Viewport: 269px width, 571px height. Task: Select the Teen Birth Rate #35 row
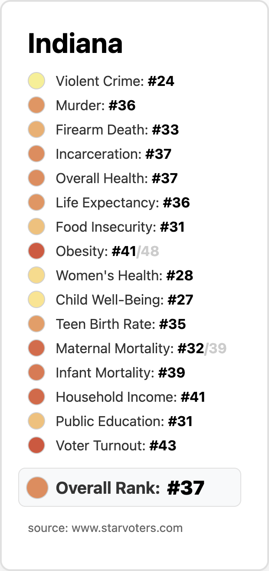[x=121, y=324]
